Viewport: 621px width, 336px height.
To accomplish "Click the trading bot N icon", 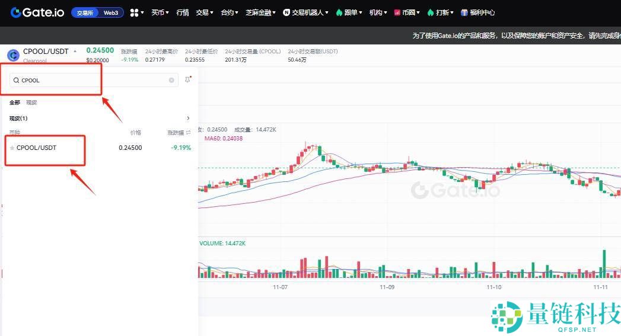I will pyautogui.click(x=286, y=12).
